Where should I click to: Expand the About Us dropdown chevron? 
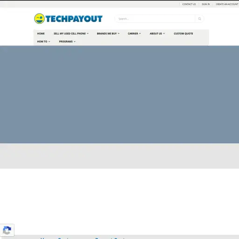coord(164,34)
